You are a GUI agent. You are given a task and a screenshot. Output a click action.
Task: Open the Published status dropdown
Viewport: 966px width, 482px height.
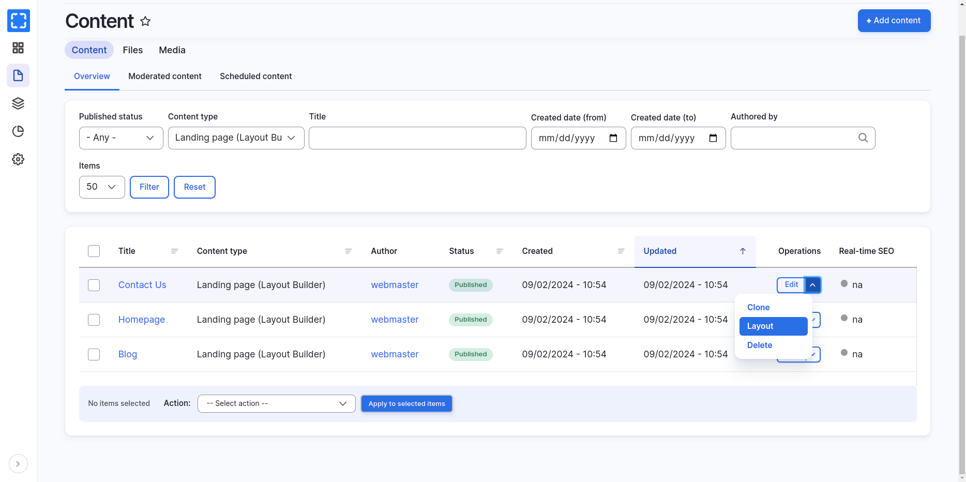(x=121, y=138)
